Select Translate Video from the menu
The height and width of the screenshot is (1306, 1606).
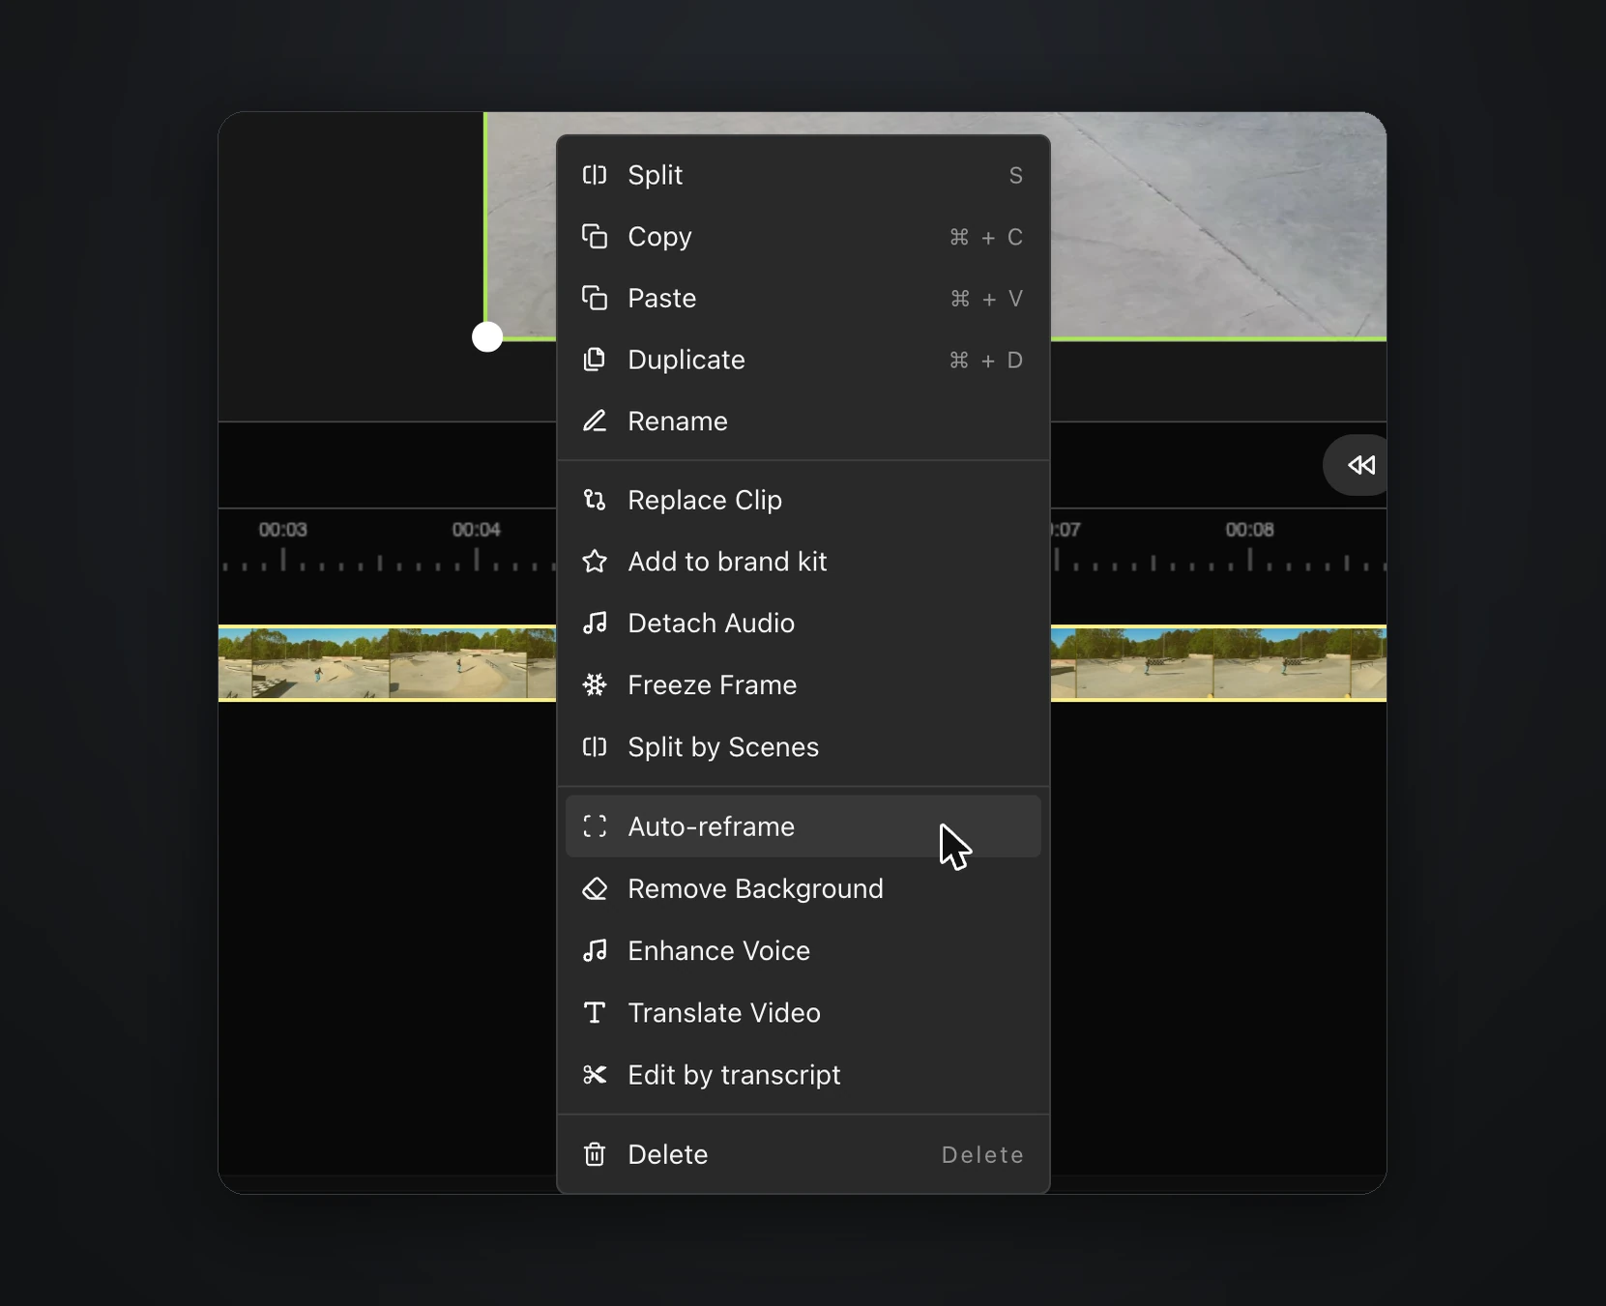(803, 1012)
